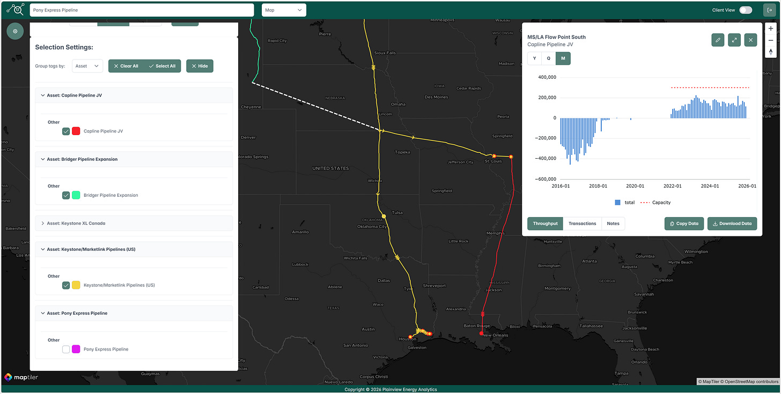The width and height of the screenshot is (781, 394).
Task: Collapse the Asset: Capline Pipeline JV section
Action: coord(134,95)
